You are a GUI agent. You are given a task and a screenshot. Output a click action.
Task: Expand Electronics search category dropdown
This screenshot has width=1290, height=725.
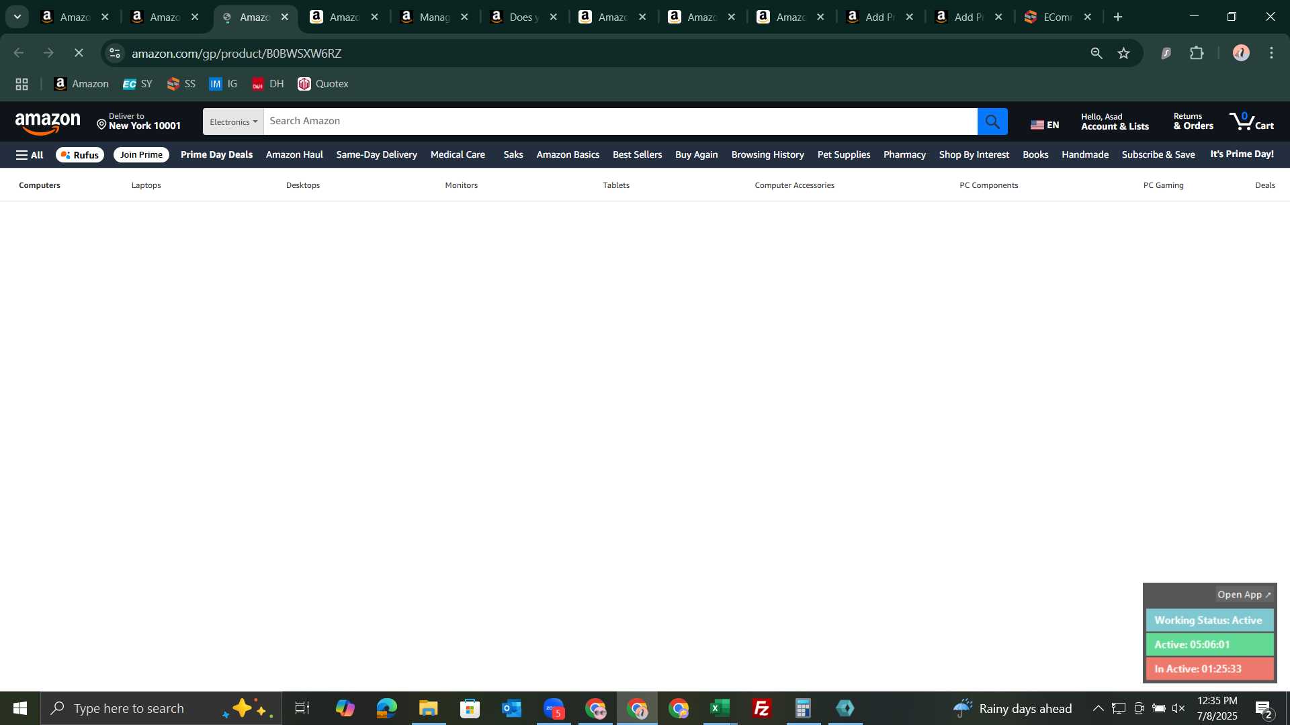(233, 122)
